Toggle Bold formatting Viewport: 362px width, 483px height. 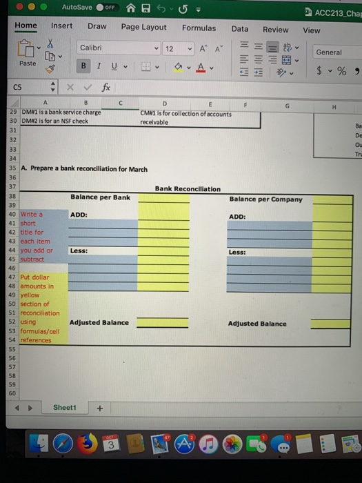(83, 66)
